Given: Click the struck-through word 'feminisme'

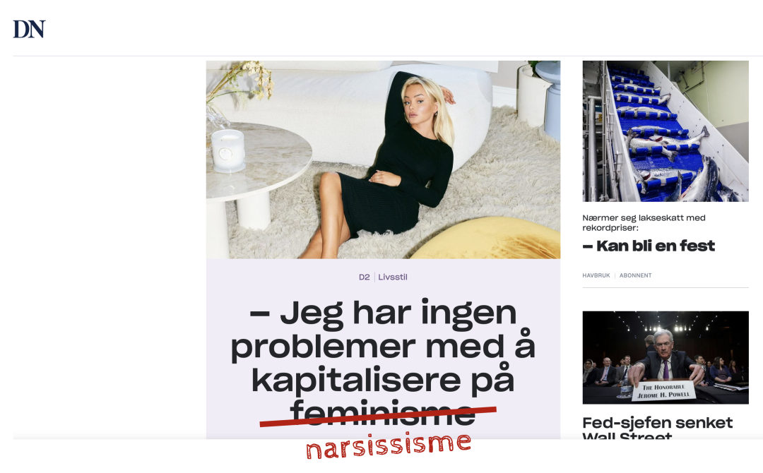Looking at the screenshot, I should [382, 413].
